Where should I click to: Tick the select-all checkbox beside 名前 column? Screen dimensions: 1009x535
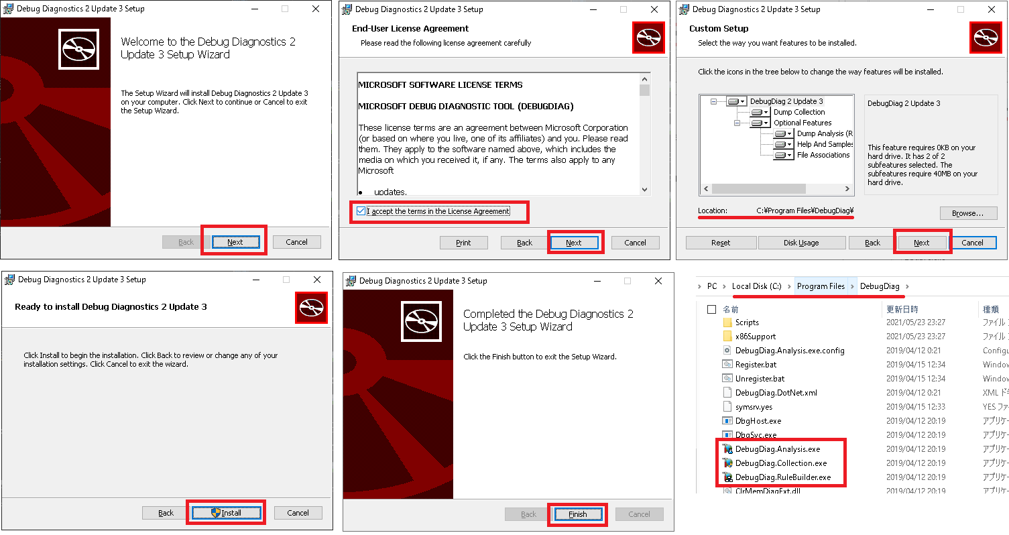[x=711, y=310]
